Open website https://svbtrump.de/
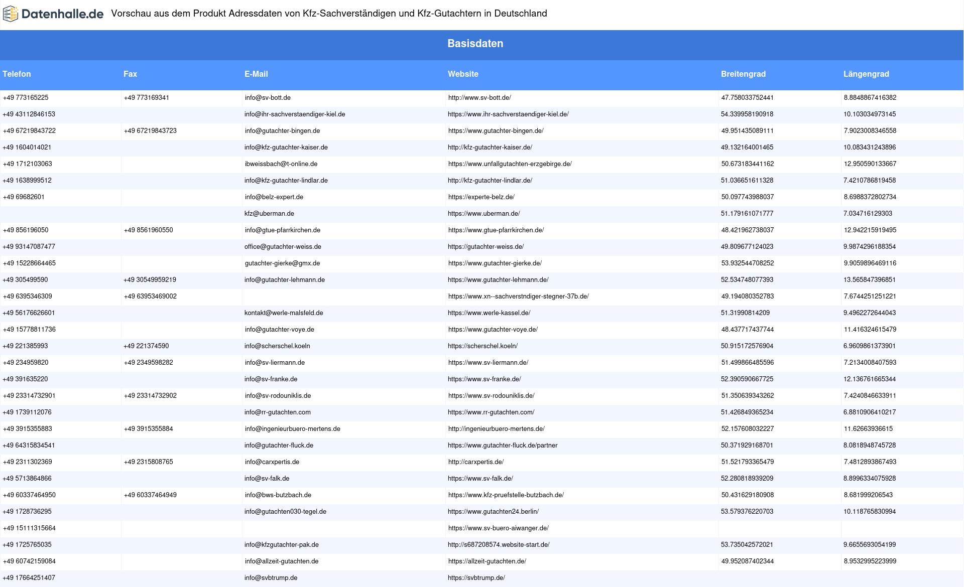 coord(476,578)
